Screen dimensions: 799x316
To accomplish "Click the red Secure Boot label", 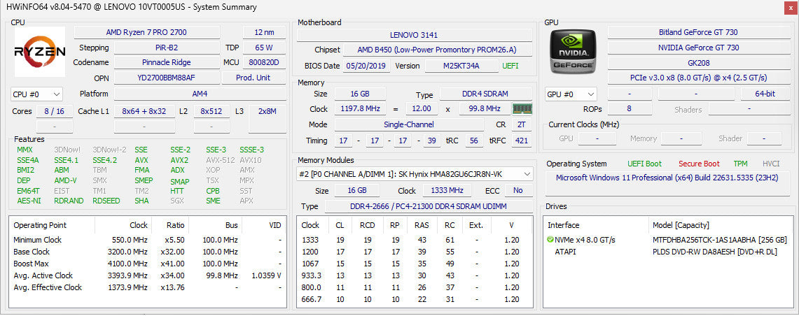I will tap(699, 164).
